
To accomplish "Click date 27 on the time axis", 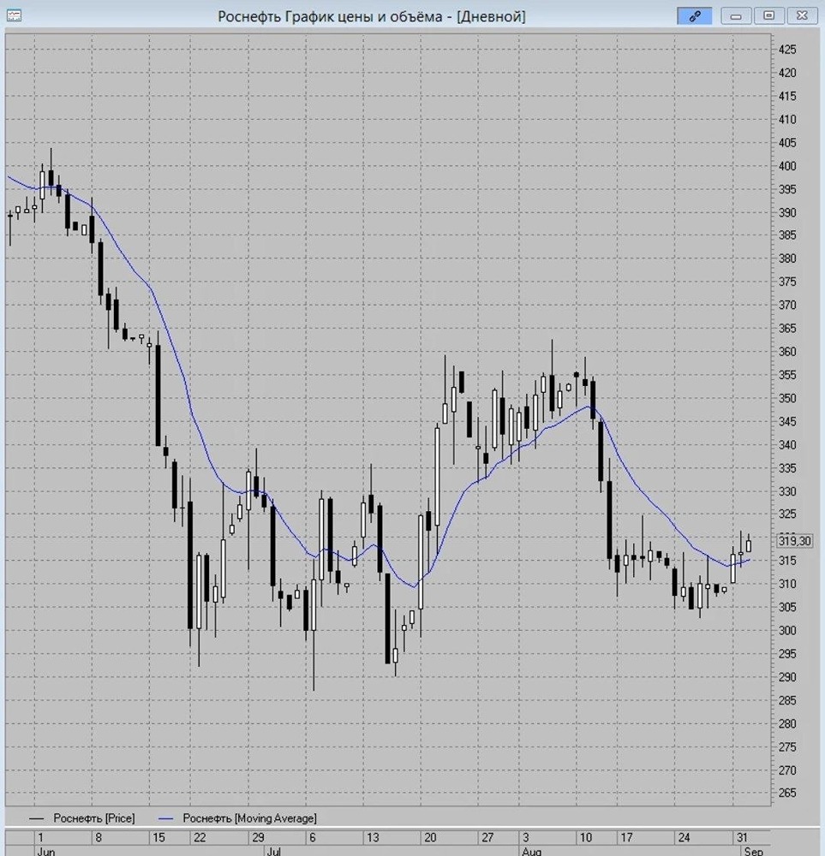I will (487, 837).
